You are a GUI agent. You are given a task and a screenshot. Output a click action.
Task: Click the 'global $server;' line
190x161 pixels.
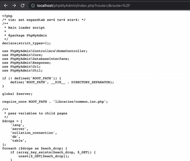pyautogui.click(x=17, y=94)
